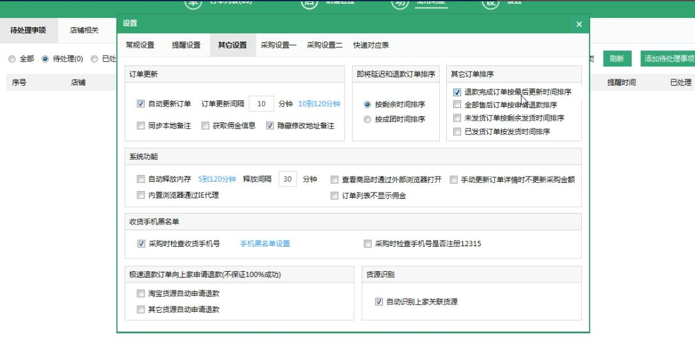The height and width of the screenshot is (355, 695).
Task: Click the 提醒时间 column header
Action: (x=621, y=83)
